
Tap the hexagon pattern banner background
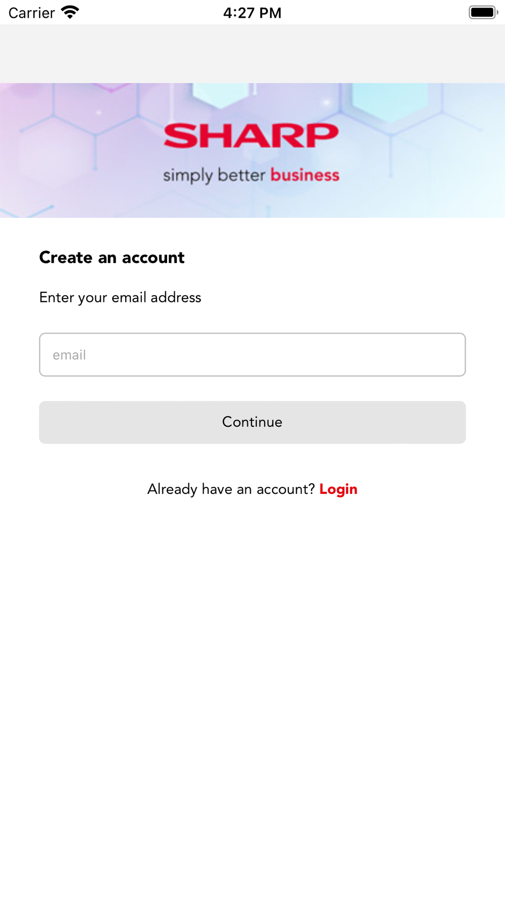tap(76, 152)
